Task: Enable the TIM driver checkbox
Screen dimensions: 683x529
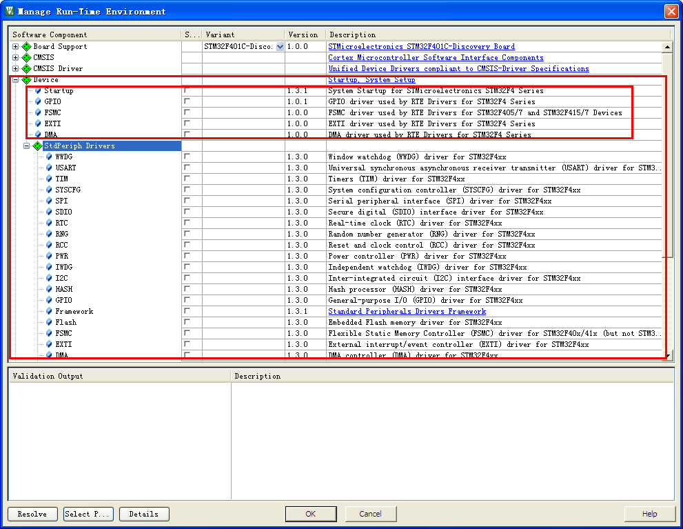Action: [187, 178]
